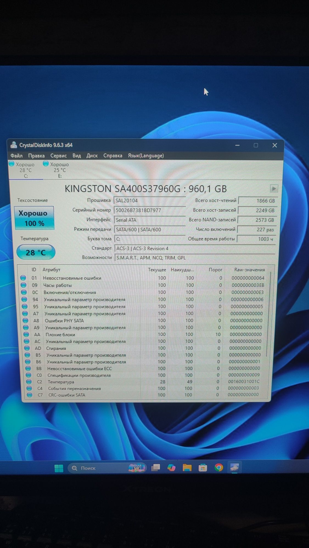Click status icon of row 01 Невосстановимые ошибки
309x548 pixels.
23,278
